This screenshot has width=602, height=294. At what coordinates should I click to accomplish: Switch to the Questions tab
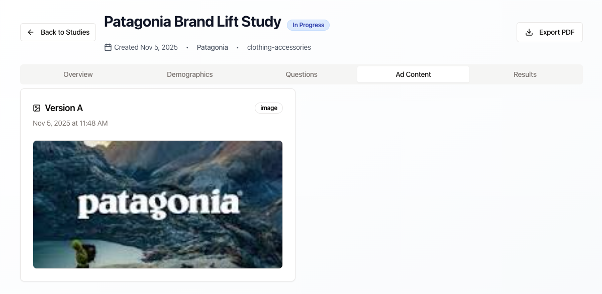(302, 74)
